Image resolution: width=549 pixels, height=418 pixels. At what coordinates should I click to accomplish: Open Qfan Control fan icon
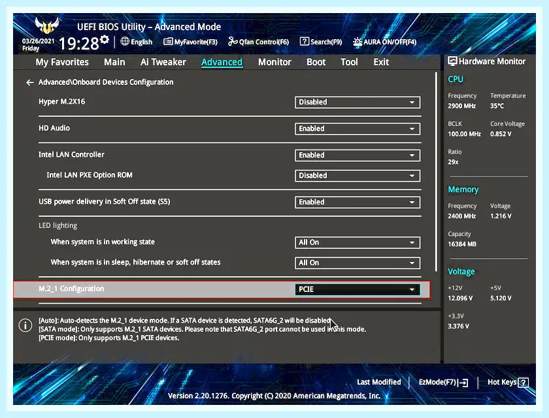pyautogui.click(x=233, y=42)
